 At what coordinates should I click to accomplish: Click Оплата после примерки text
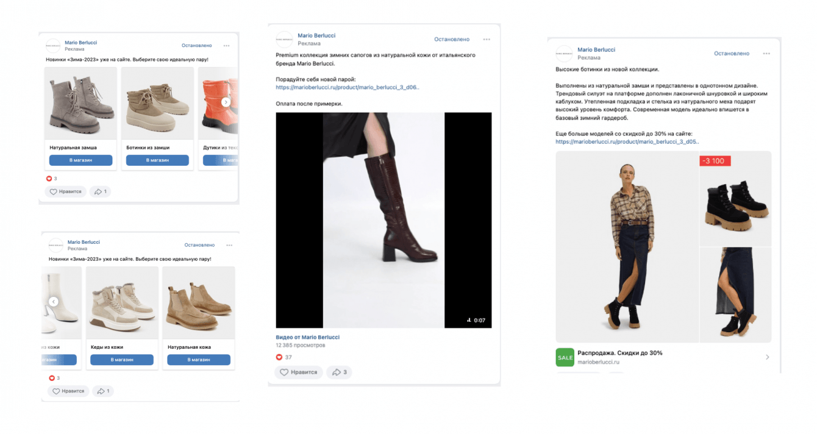pyautogui.click(x=309, y=104)
